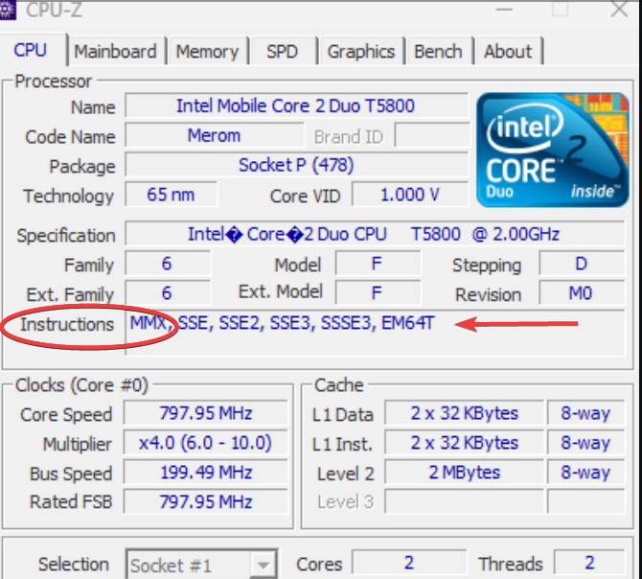Image resolution: width=642 pixels, height=579 pixels.
Task: Click the CPU-Z app icon in title bar
Action: (x=10, y=8)
